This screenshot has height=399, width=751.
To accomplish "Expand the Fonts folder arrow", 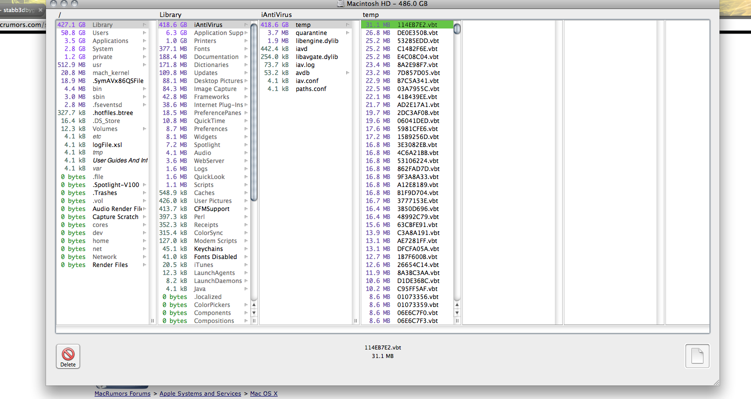I will point(246,48).
